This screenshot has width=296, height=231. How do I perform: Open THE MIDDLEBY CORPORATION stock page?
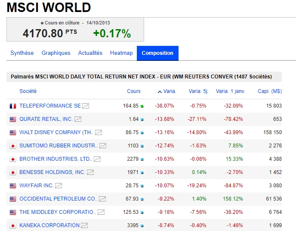click(x=58, y=212)
